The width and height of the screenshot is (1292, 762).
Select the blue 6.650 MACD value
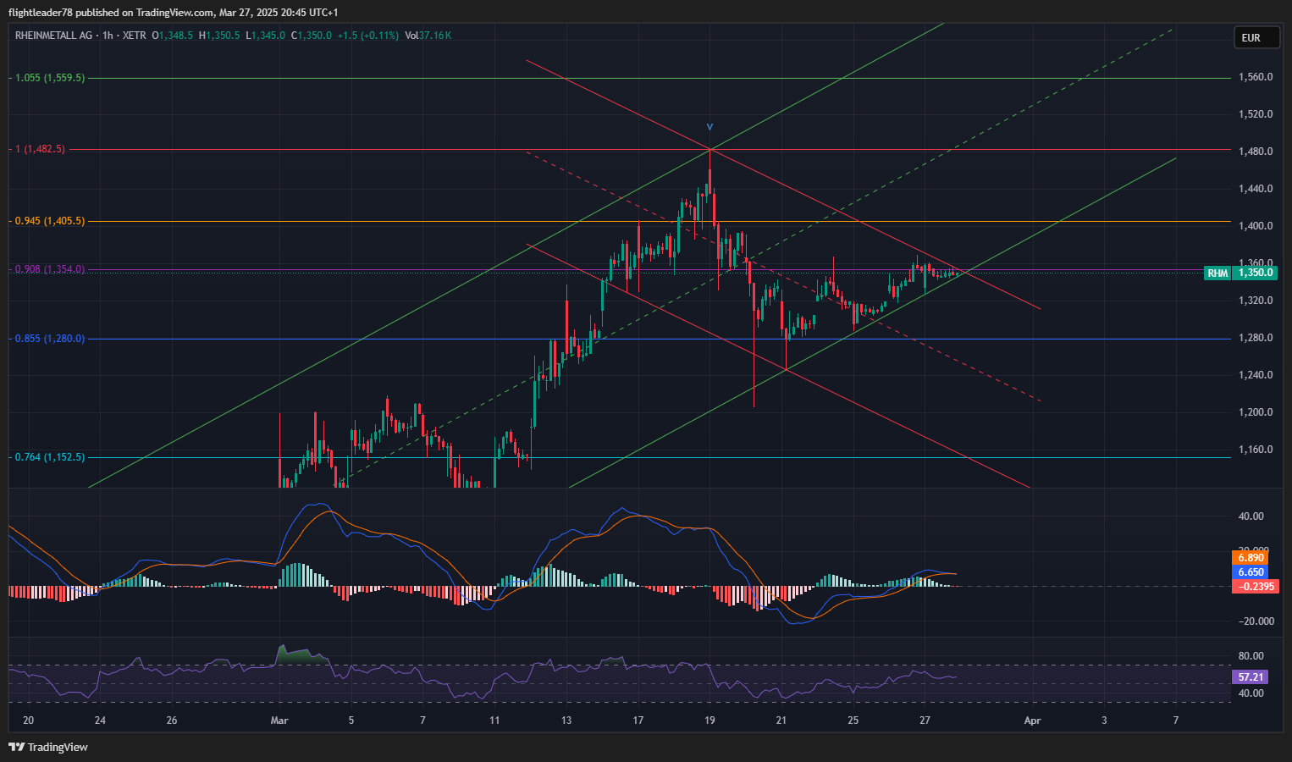[x=1251, y=572]
